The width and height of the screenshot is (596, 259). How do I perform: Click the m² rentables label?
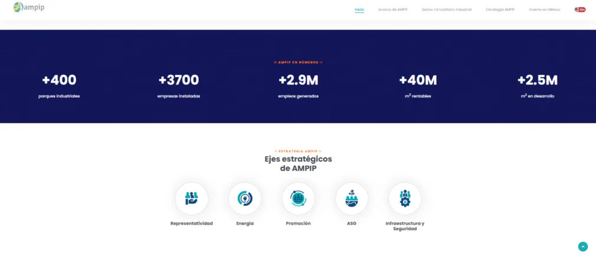pyautogui.click(x=418, y=96)
